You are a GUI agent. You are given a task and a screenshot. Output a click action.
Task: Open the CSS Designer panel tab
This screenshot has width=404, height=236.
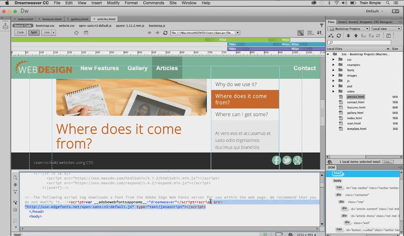click(383, 22)
